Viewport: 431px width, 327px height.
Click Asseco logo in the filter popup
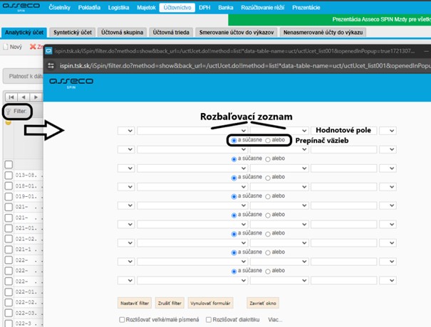(x=70, y=84)
